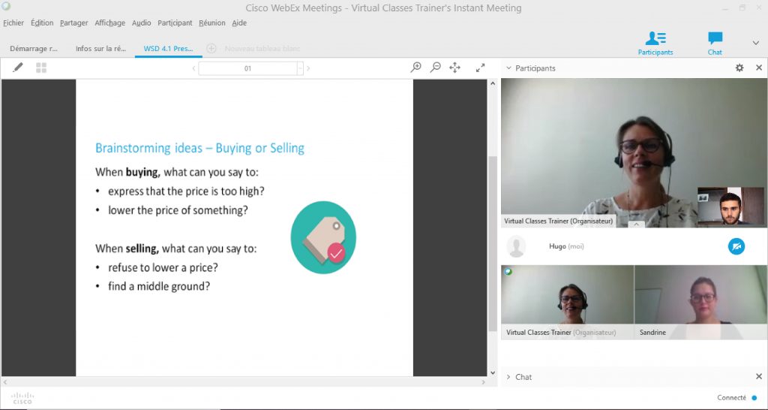Collapse the active speaker video chevron
The width and height of the screenshot is (768, 410).
636,224
